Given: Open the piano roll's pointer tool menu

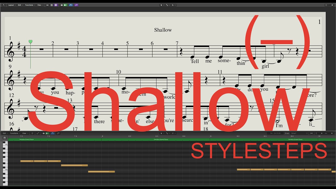Looking at the screenshot, I should (x=162, y=133).
